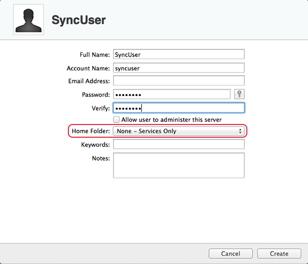Click the 'Email Address:' label
Image resolution: width=308 pixels, height=264 pixels.
click(x=89, y=81)
